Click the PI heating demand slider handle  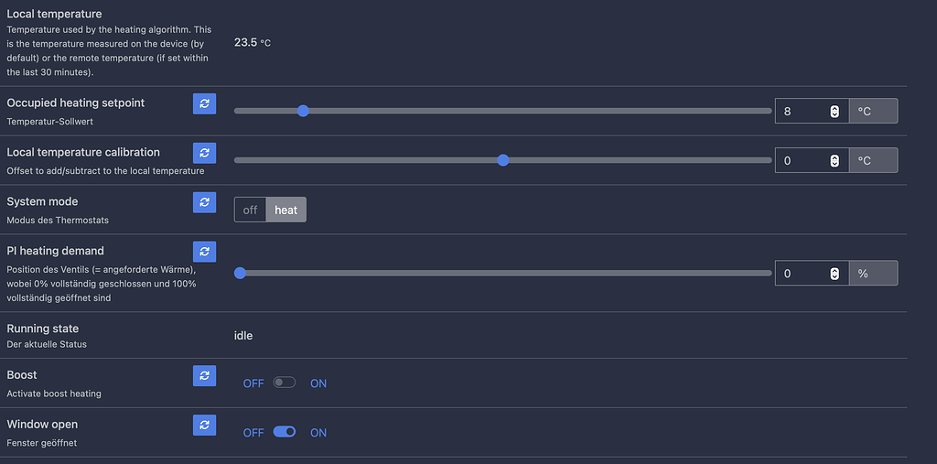point(241,274)
